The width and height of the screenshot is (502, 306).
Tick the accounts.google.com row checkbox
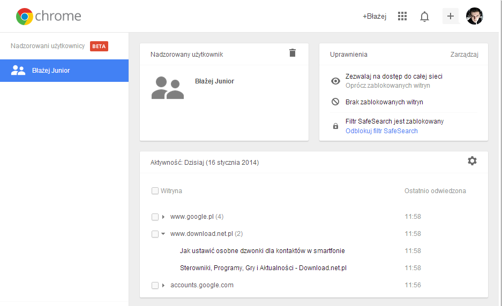point(155,285)
